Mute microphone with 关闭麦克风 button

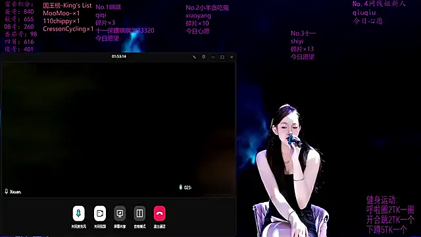pyautogui.click(x=79, y=213)
